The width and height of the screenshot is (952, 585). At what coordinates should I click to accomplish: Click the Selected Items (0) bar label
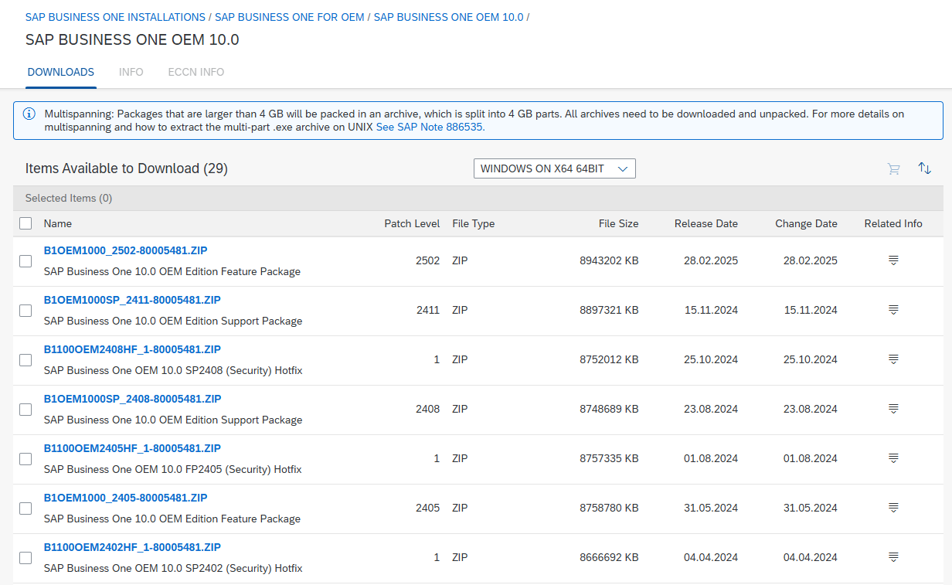pos(69,198)
